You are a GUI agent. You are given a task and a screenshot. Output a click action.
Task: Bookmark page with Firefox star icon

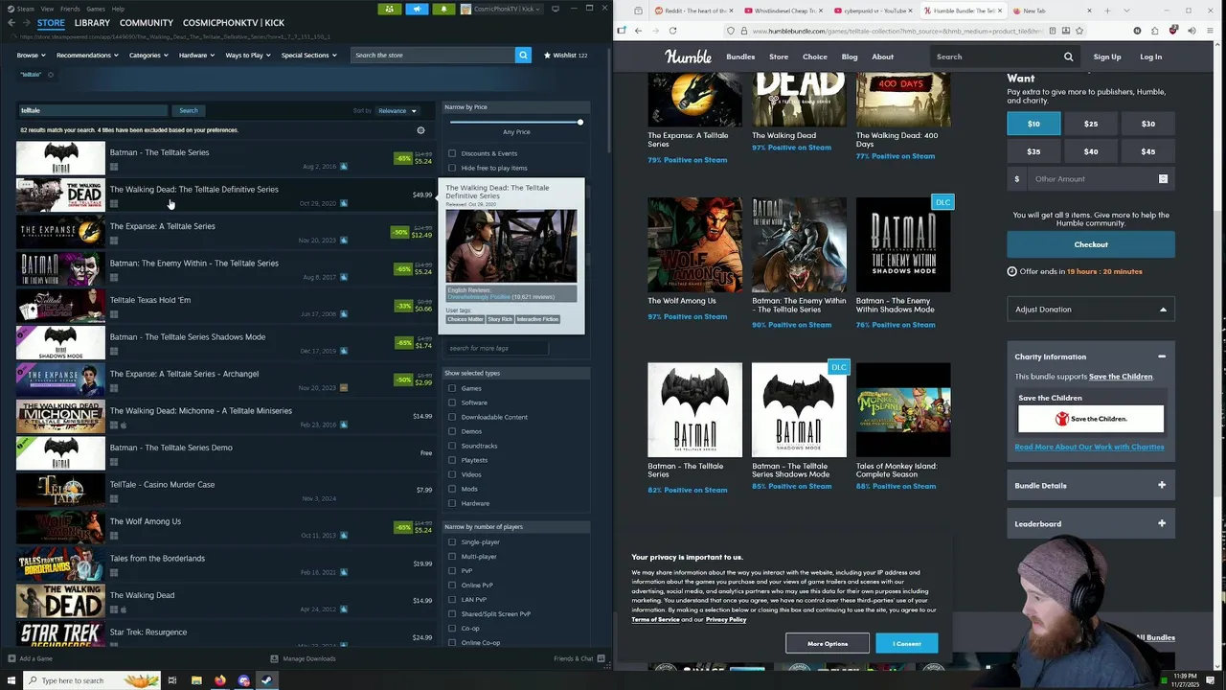pyautogui.click(x=1079, y=31)
